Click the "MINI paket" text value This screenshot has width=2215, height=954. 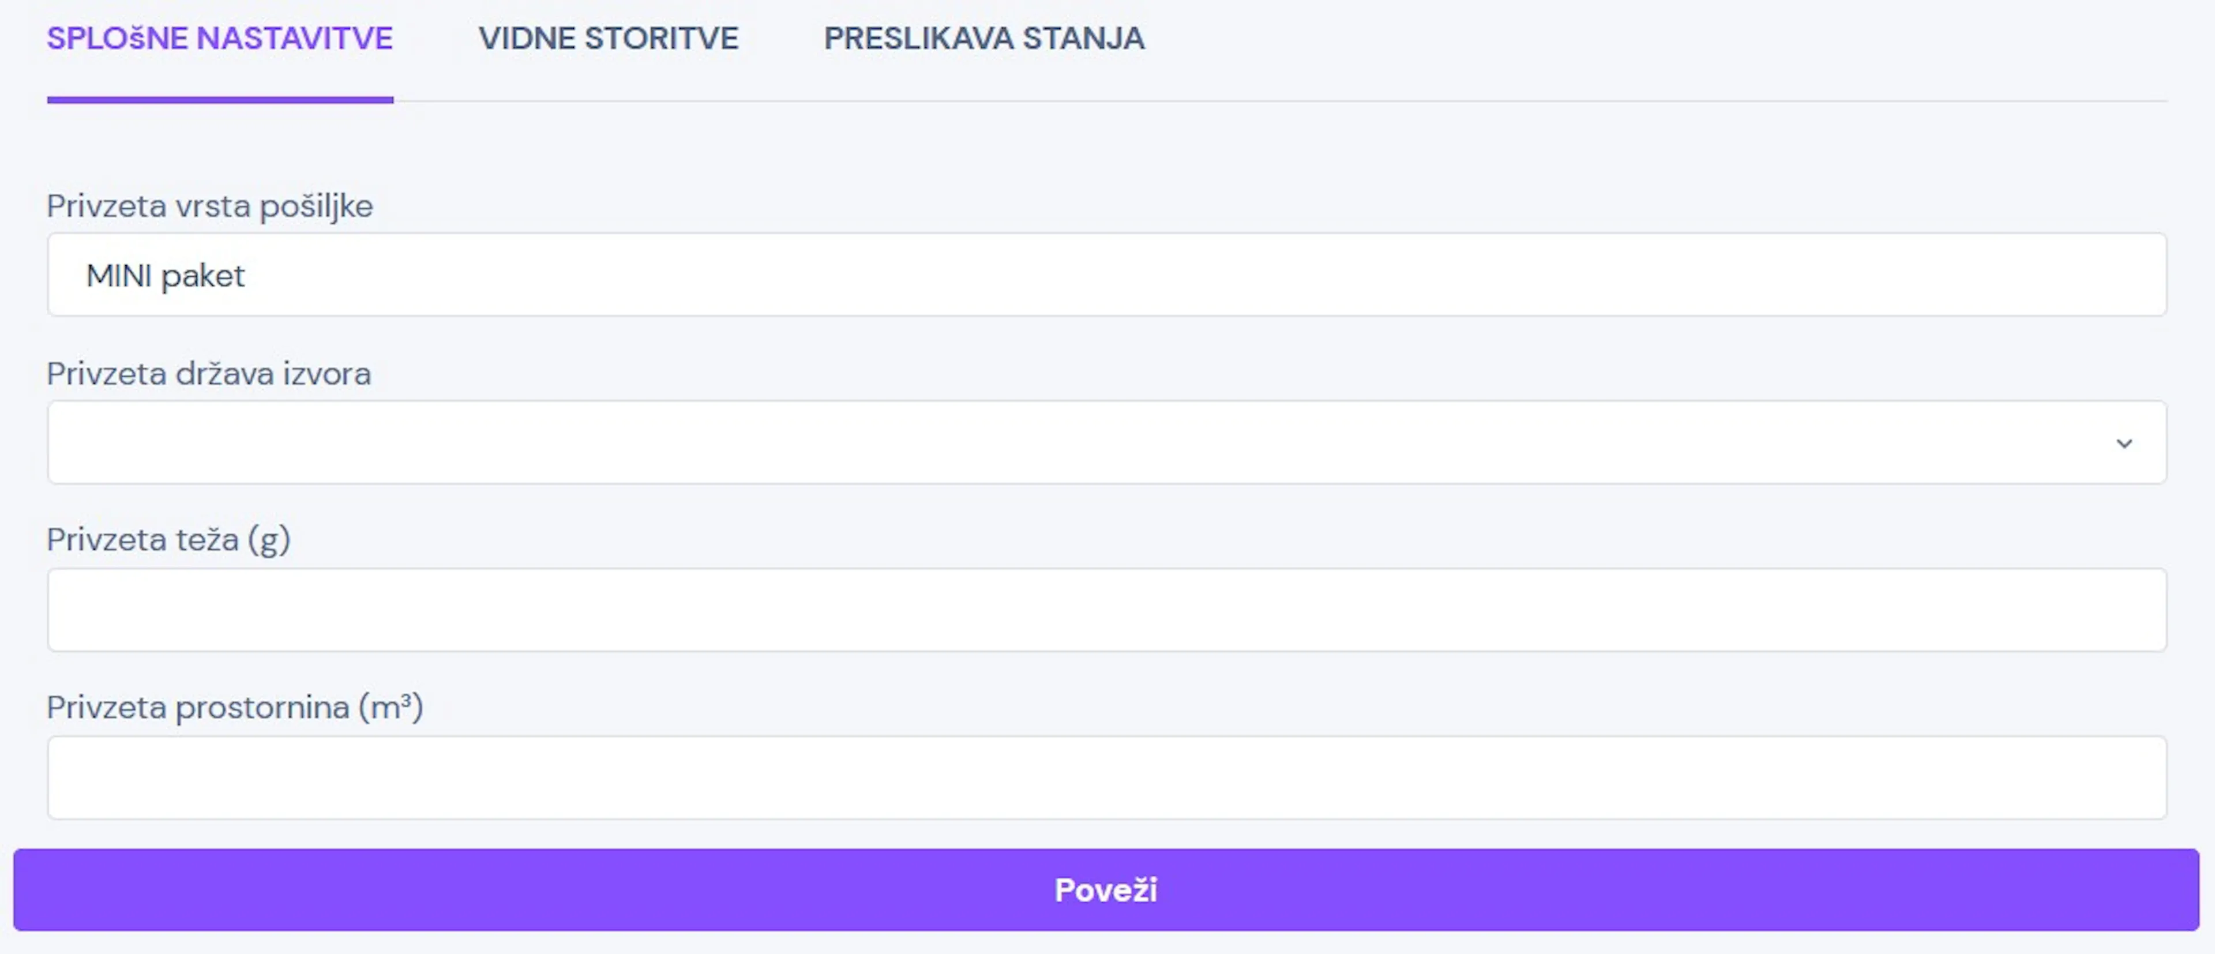tap(165, 276)
